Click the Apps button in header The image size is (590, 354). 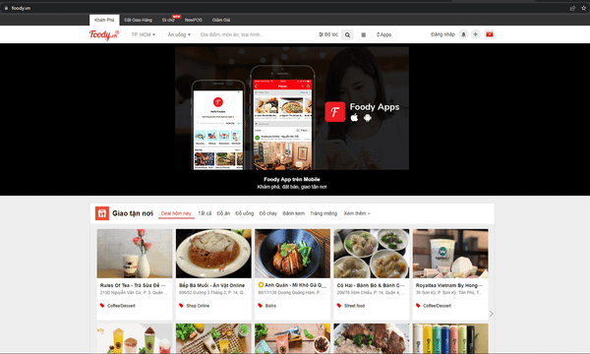coord(383,34)
